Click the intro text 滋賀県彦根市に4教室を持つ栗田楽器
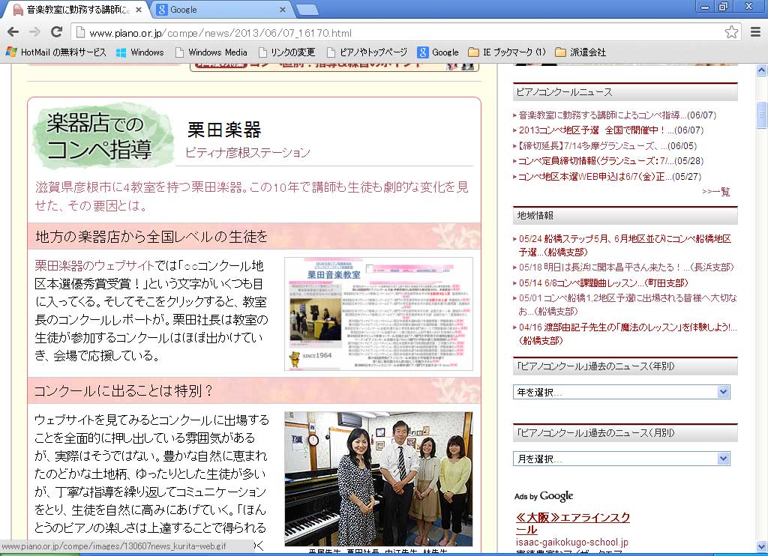The height and width of the screenshot is (556, 768). point(251,196)
